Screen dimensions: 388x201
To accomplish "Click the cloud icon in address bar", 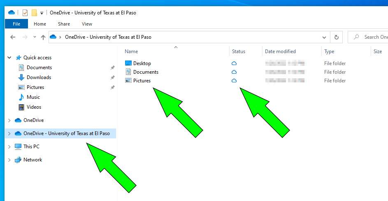I will [53, 37].
